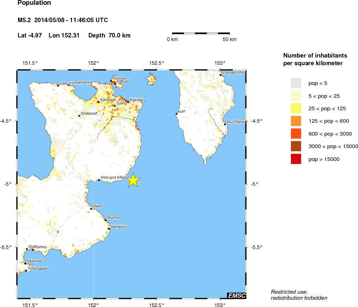This screenshot has height=307, width=358.
Task: Select the grey 'pop < 5' legend swatch
Action: click(x=296, y=83)
